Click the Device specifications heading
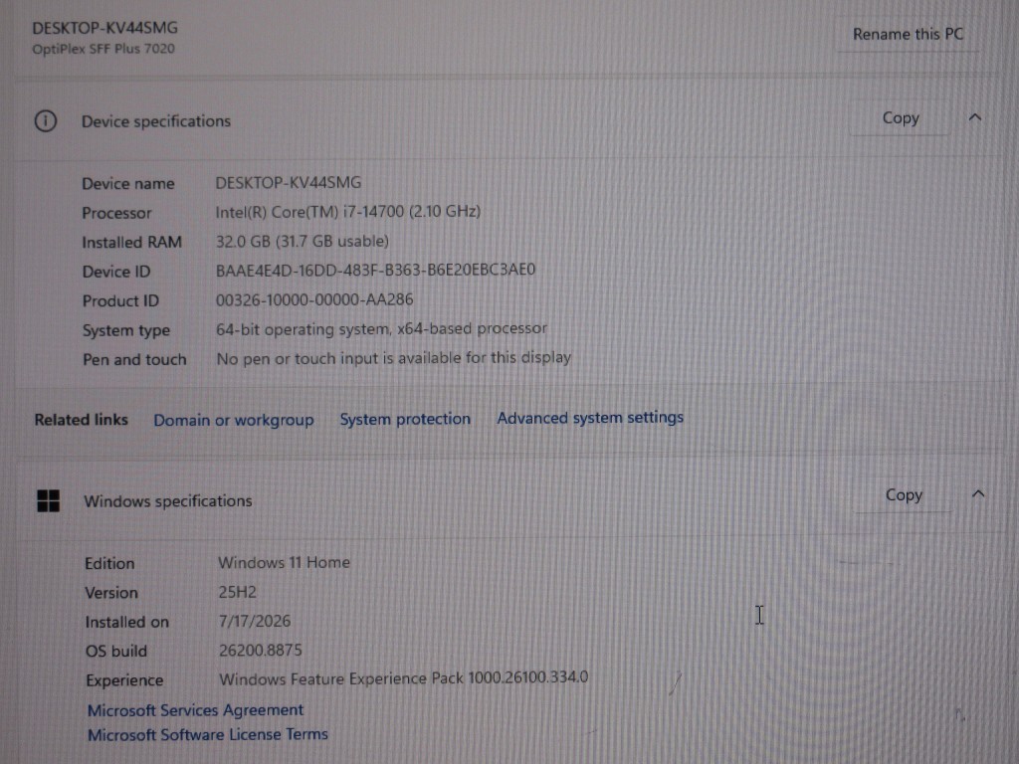 [x=156, y=121]
